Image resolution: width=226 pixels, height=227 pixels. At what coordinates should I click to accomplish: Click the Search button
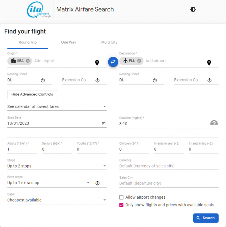[206, 218]
